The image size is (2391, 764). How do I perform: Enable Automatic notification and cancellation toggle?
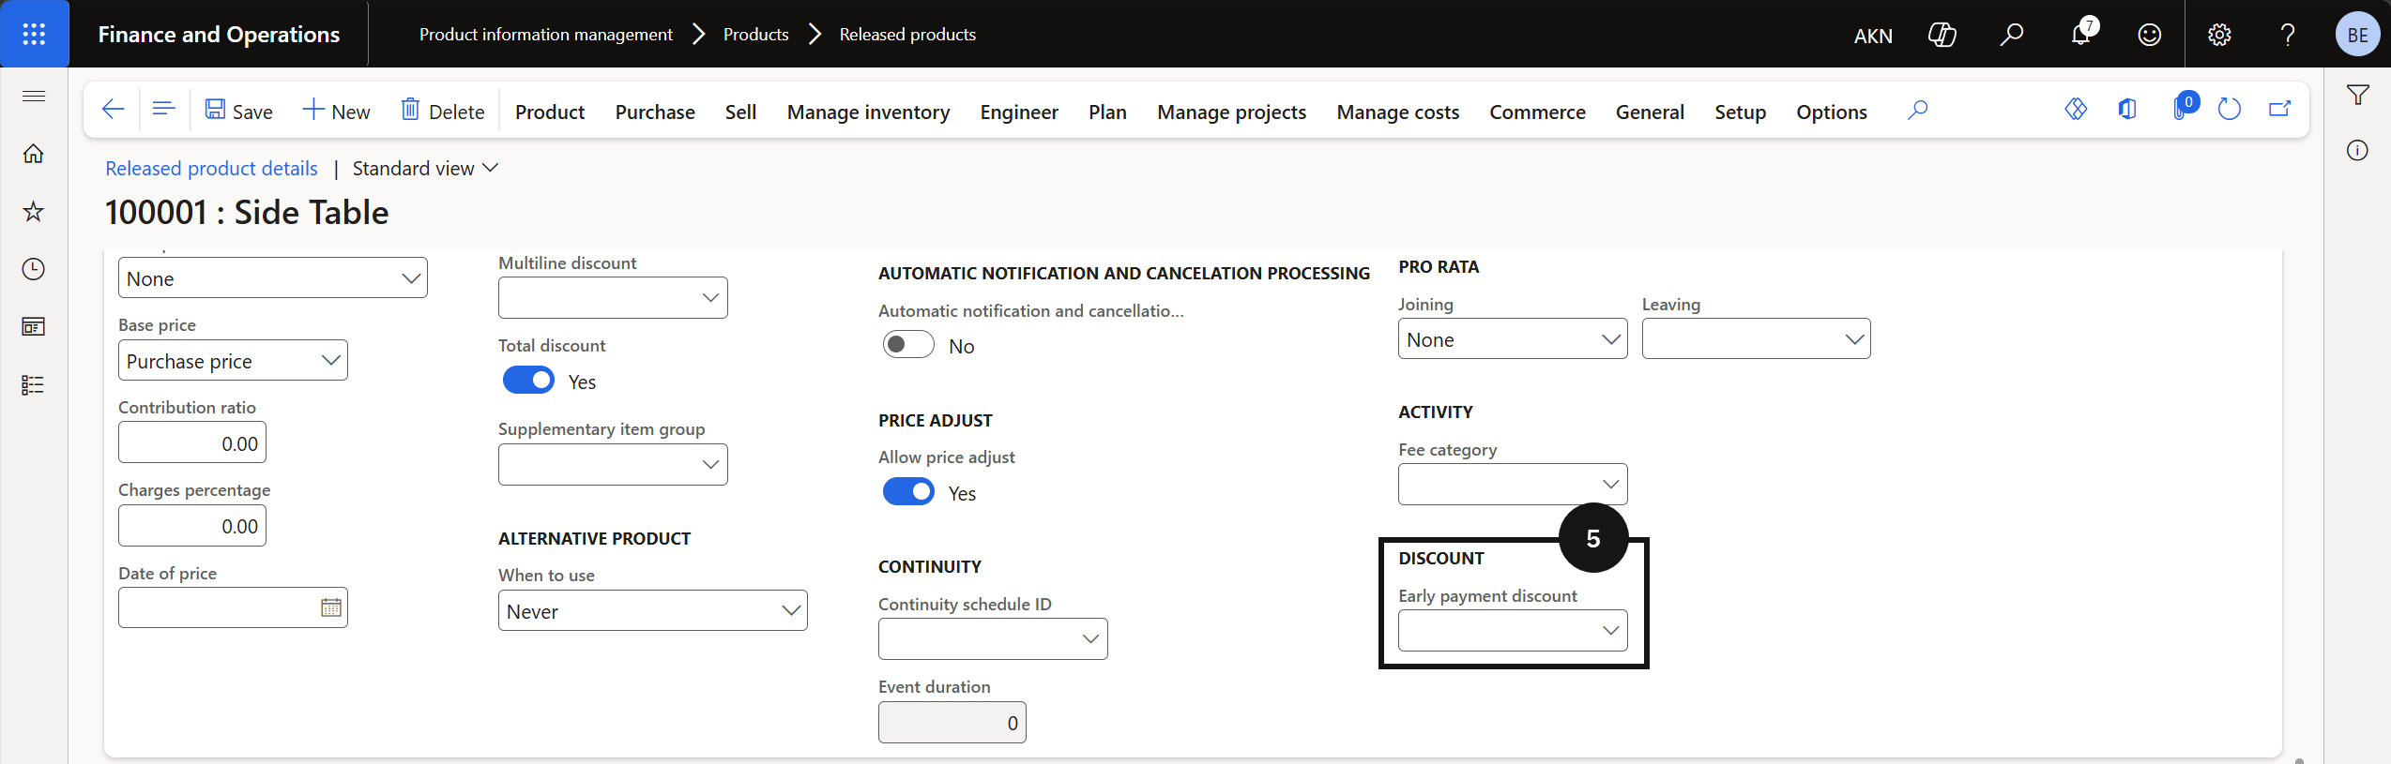click(x=908, y=345)
